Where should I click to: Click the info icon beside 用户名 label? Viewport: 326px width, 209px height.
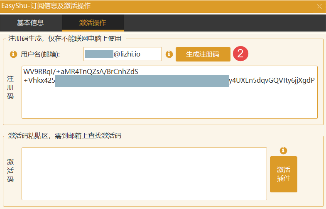[x=13, y=54]
